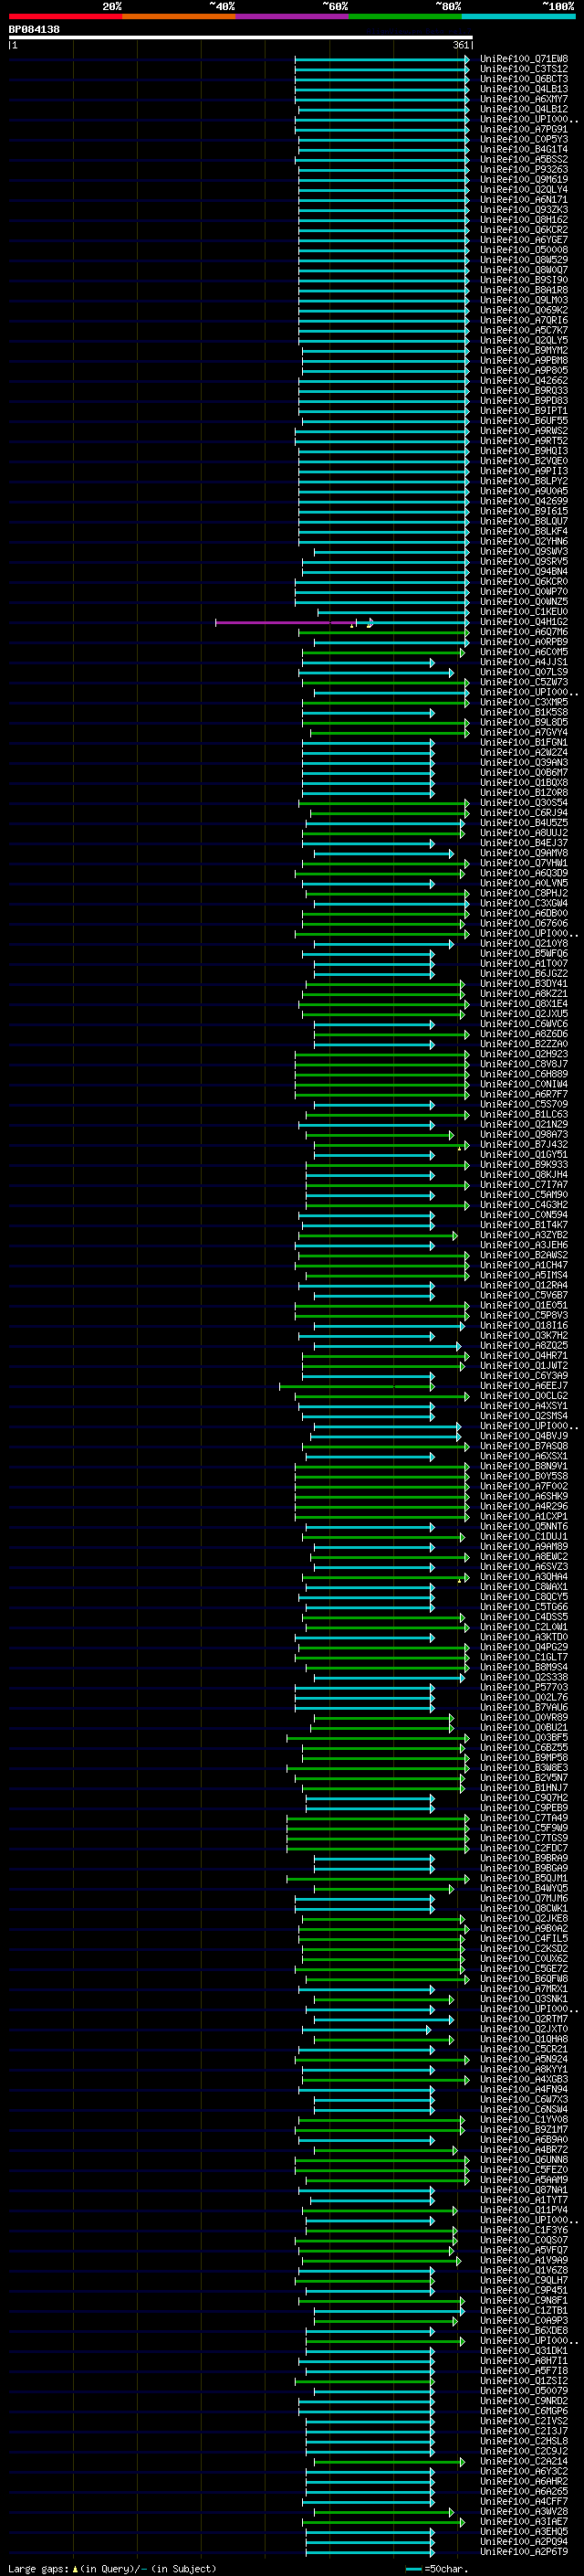Select the UniRef100_B4G1T4 label
Viewport: 584px width, 2576px height.
point(524,149)
